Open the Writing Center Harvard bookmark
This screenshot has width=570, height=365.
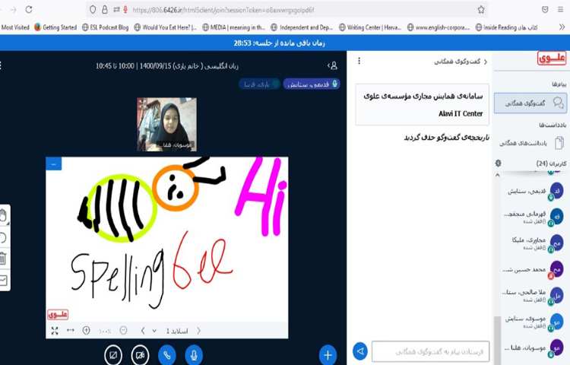coord(370,27)
